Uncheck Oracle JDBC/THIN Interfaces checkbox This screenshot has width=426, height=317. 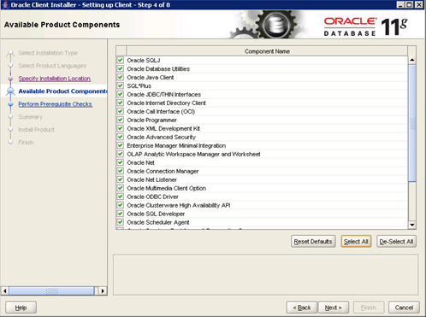121,94
